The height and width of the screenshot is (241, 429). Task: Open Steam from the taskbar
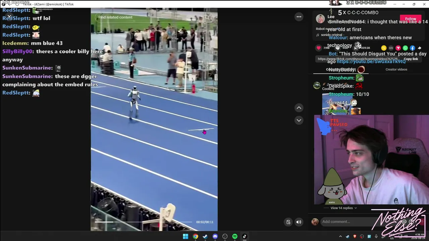[205, 236]
